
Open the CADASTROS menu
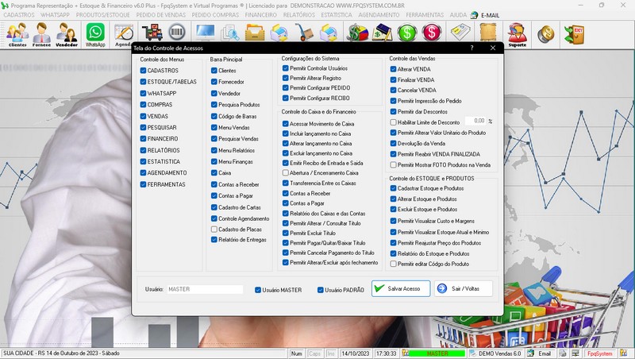(x=19, y=15)
